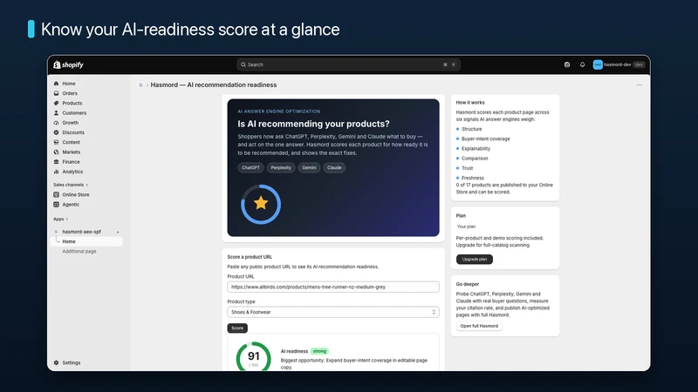Open Markets in sidebar
698x392 pixels.
click(x=72, y=152)
